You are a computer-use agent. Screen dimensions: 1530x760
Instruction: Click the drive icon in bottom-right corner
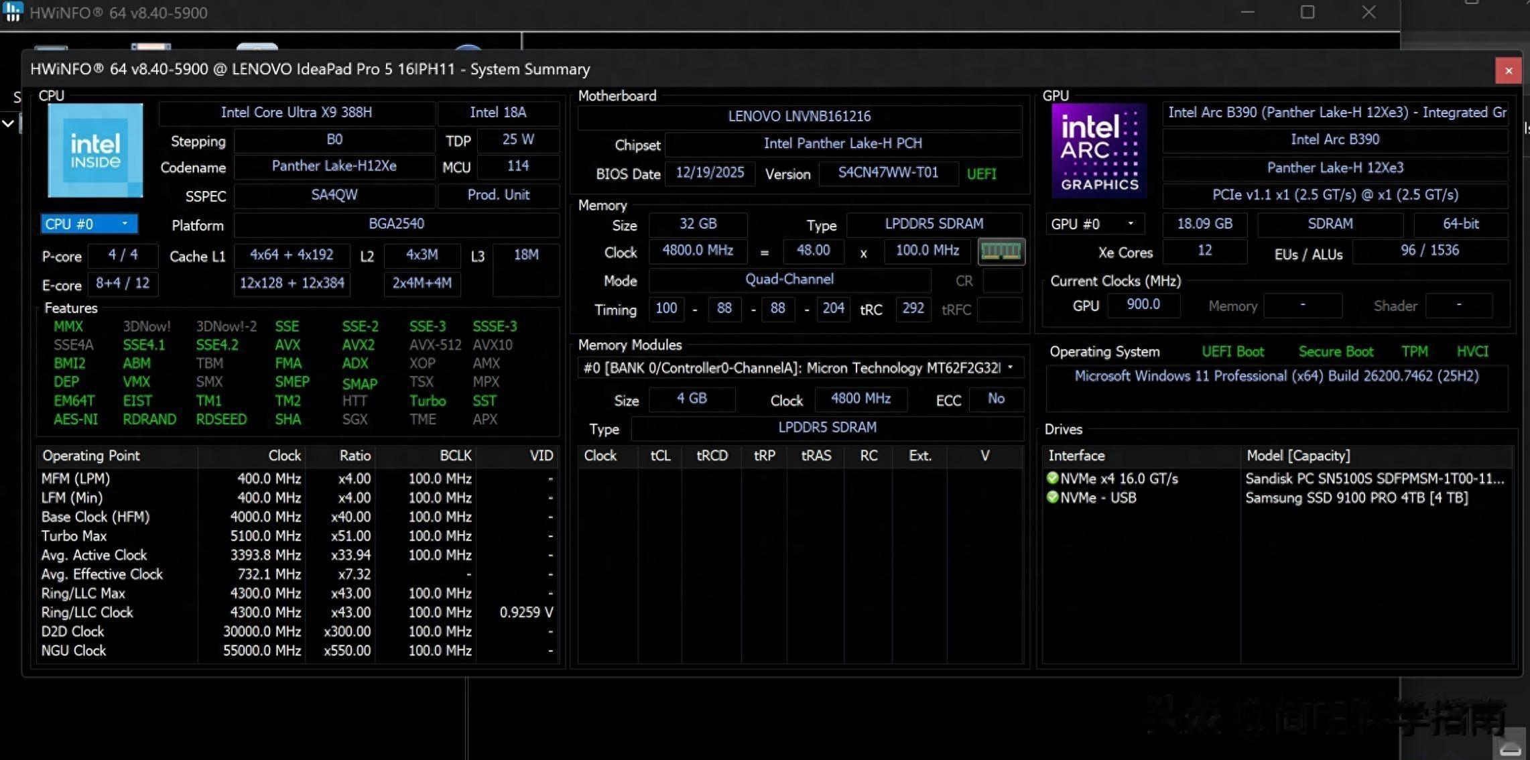click(1510, 749)
